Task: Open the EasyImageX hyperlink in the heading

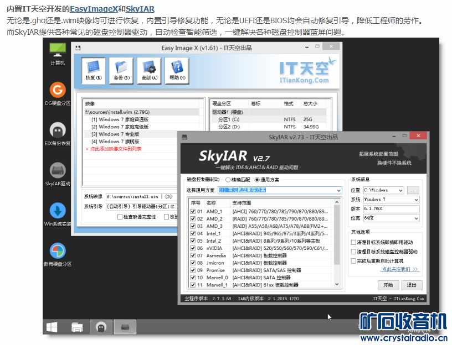Action: (94, 9)
